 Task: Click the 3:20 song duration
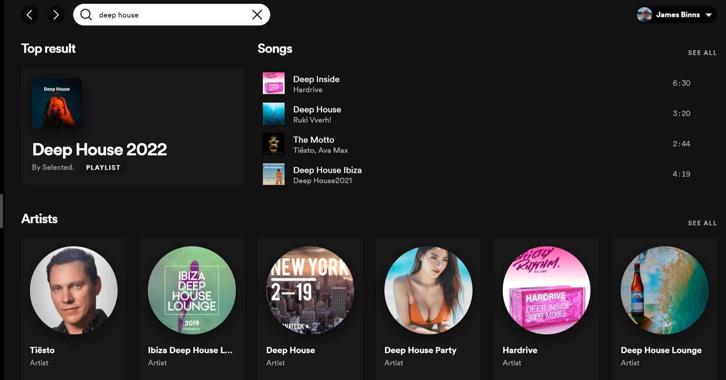(x=681, y=114)
